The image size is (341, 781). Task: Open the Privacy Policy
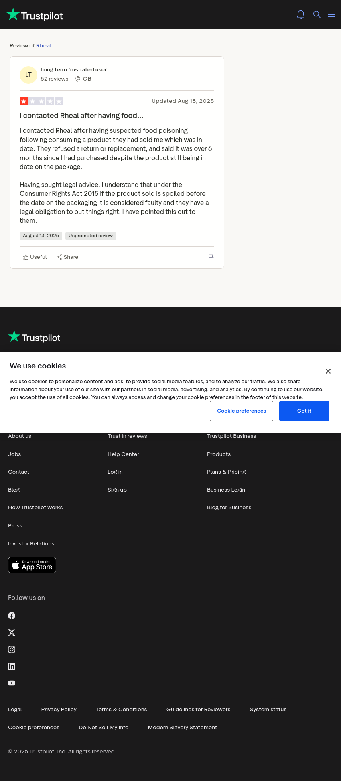59,710
